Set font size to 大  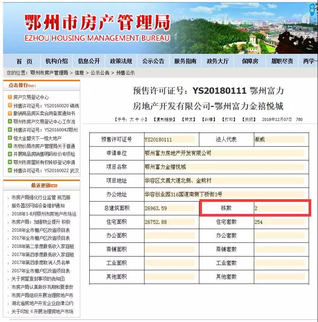[x=131, y=119]
